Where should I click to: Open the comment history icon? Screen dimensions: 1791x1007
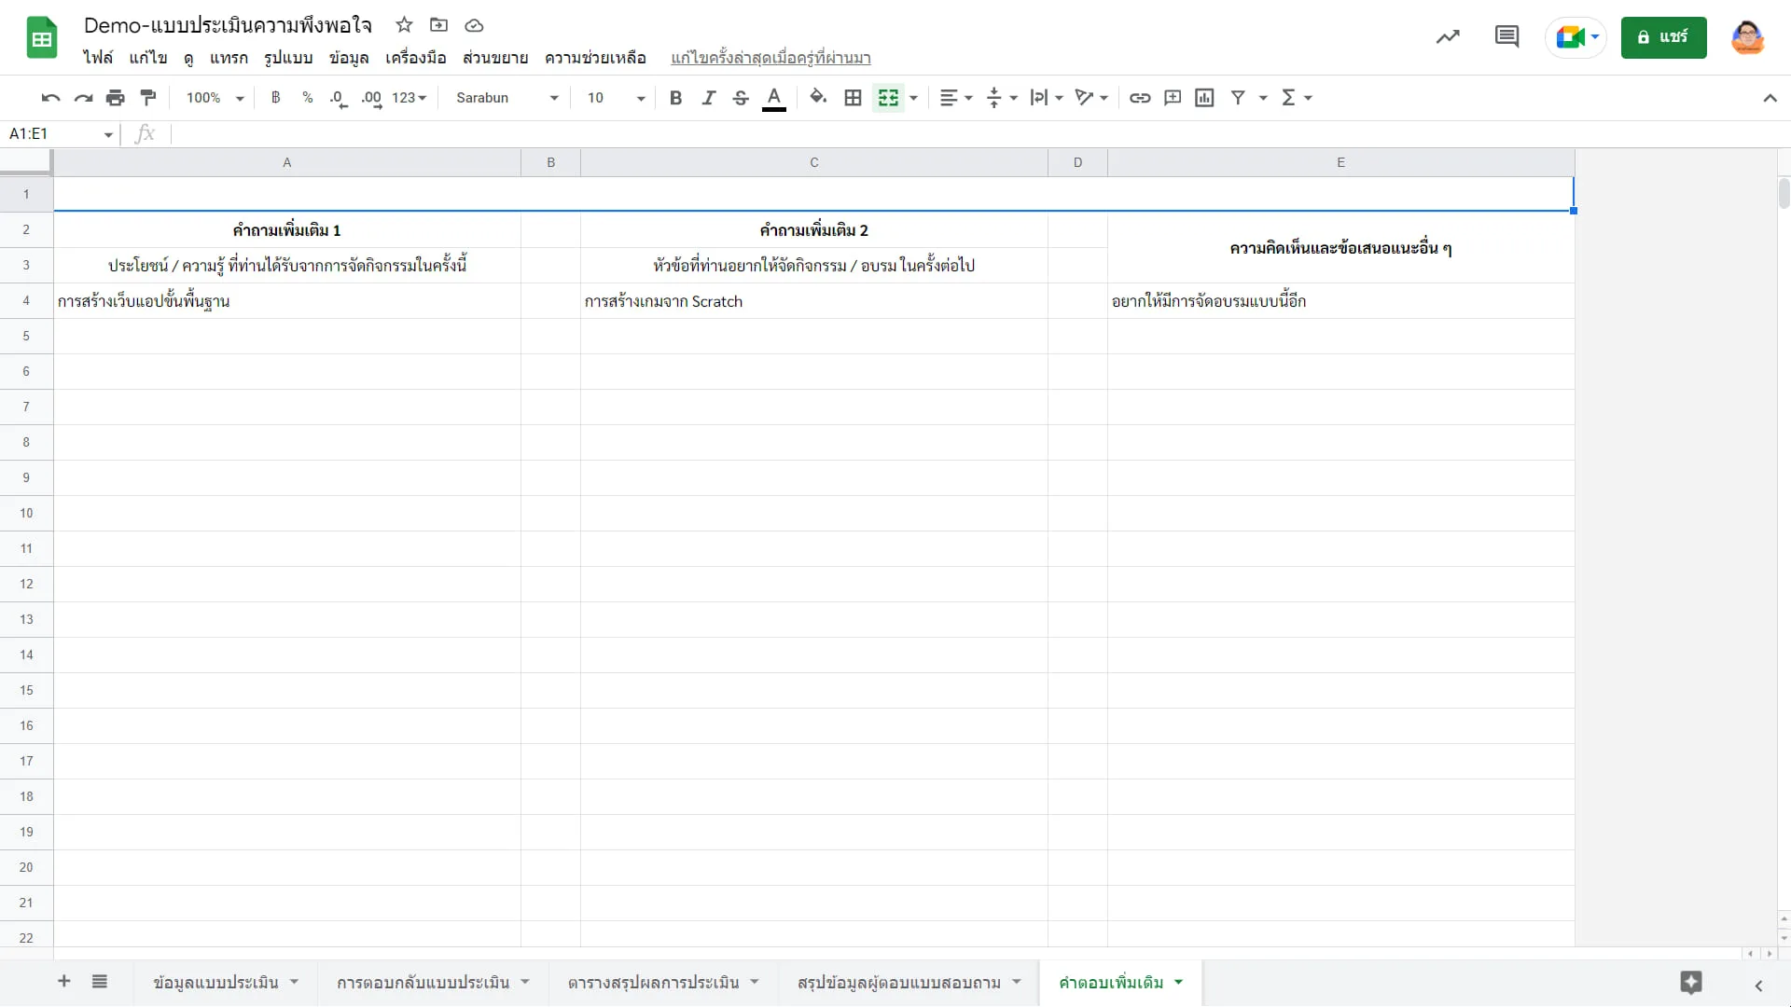click(1506, 37)
